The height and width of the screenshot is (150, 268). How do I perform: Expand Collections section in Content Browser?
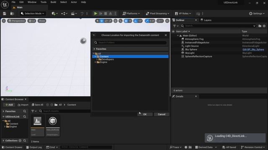(x=3, y=141)
